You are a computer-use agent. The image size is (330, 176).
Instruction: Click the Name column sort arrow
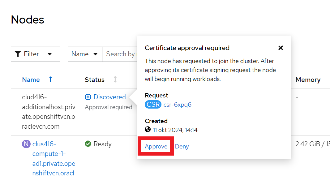pyautogui.click(x=50, y=79)
